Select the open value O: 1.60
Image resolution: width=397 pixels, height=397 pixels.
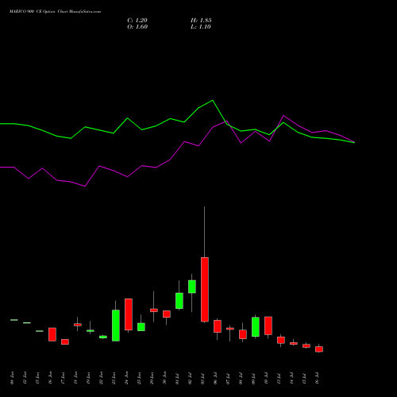[137, 27]
